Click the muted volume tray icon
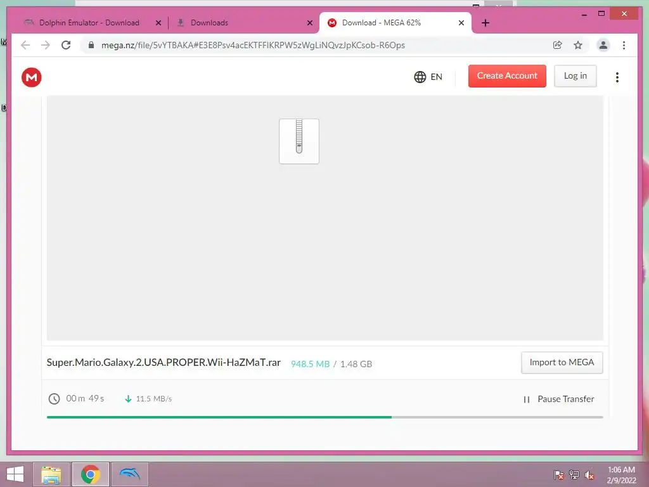This screenshot has width=649, height=487. (589, 474)
